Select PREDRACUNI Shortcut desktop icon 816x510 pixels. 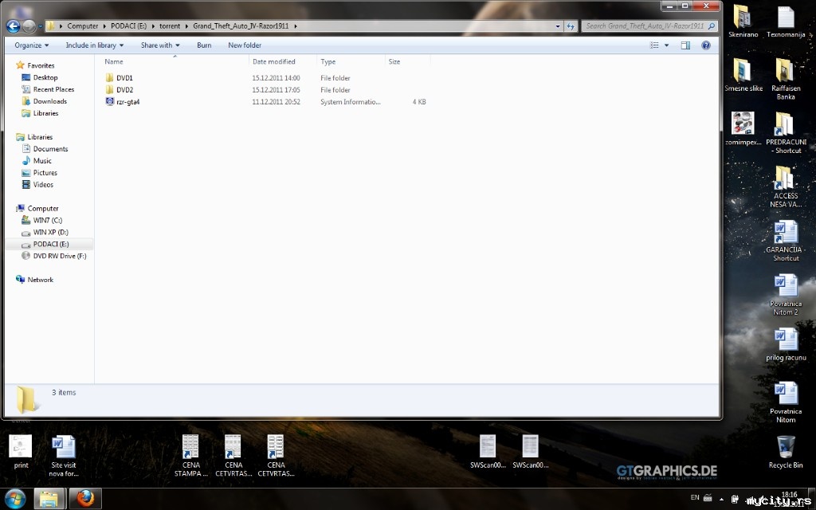point(786,133)
